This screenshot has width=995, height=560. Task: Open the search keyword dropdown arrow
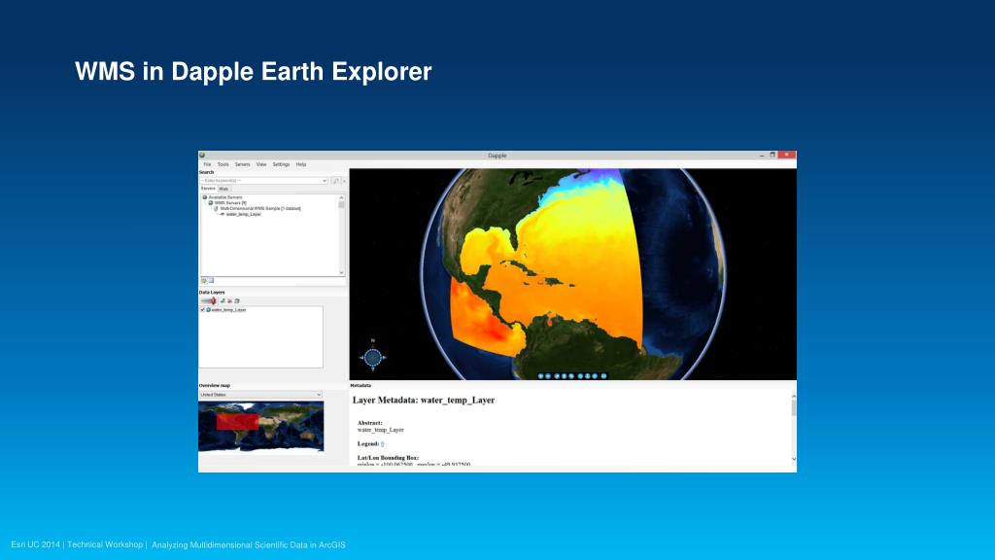pyautogui.click(x=325, y=181)
